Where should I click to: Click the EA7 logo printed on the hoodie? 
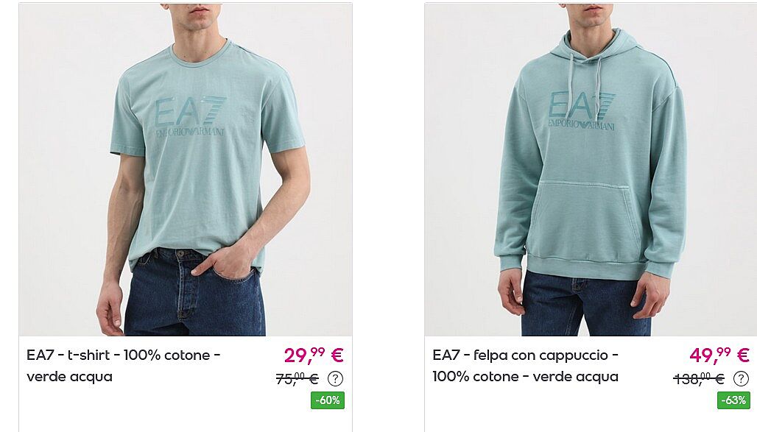click(x=582, y=110)
